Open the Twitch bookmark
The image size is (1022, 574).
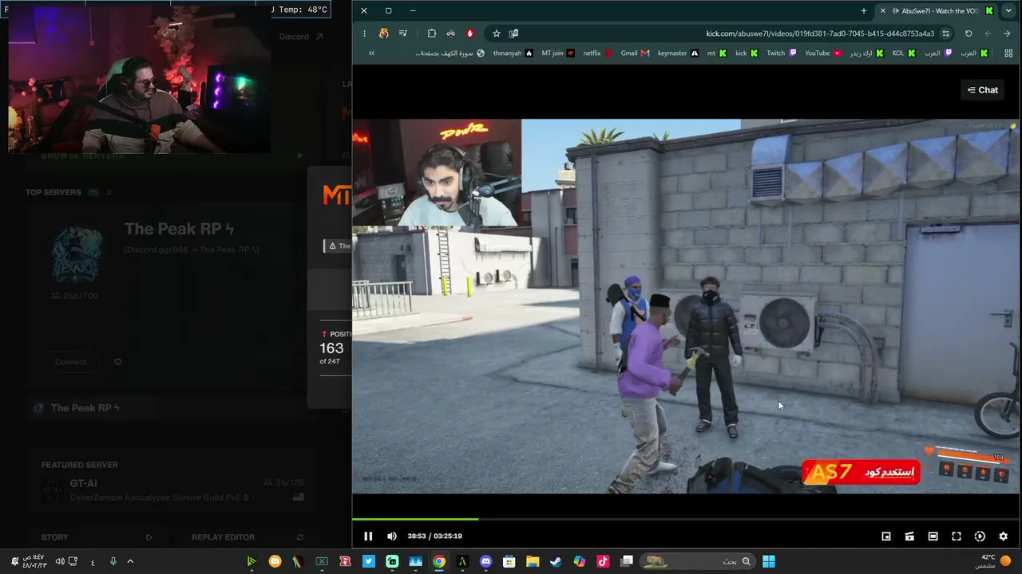[x=781, y=53]
